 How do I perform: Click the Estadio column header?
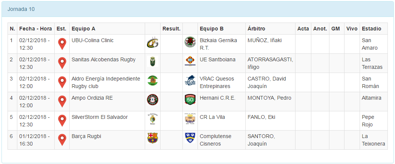point(371,29)
